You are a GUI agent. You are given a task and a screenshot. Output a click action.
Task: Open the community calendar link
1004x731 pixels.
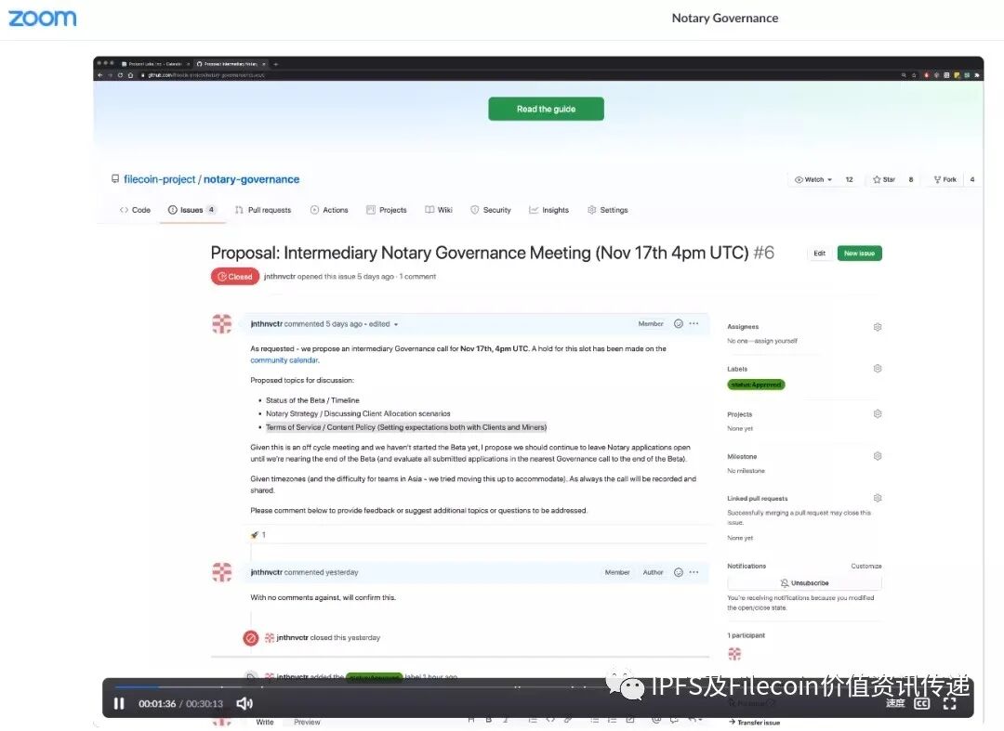pyautogui.click(x=284, y=360)
